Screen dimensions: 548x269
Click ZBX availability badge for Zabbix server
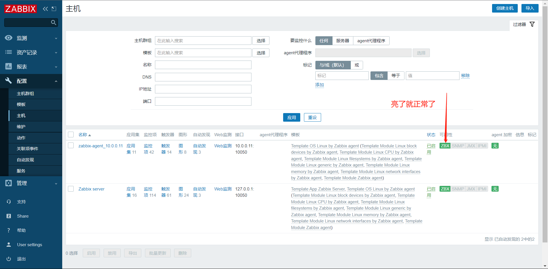tap(445, 189)
